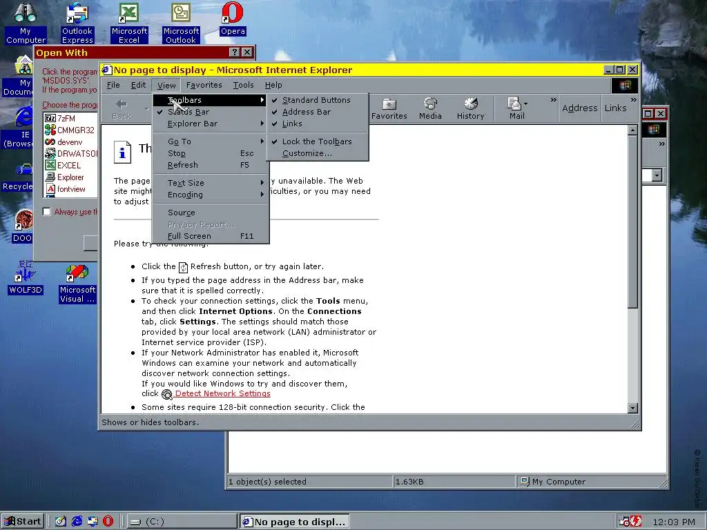Image resolution: width=707 pixels, height=530 pixels.
Task: Open the Favorites toolbar button
Action: pos(389,108)
